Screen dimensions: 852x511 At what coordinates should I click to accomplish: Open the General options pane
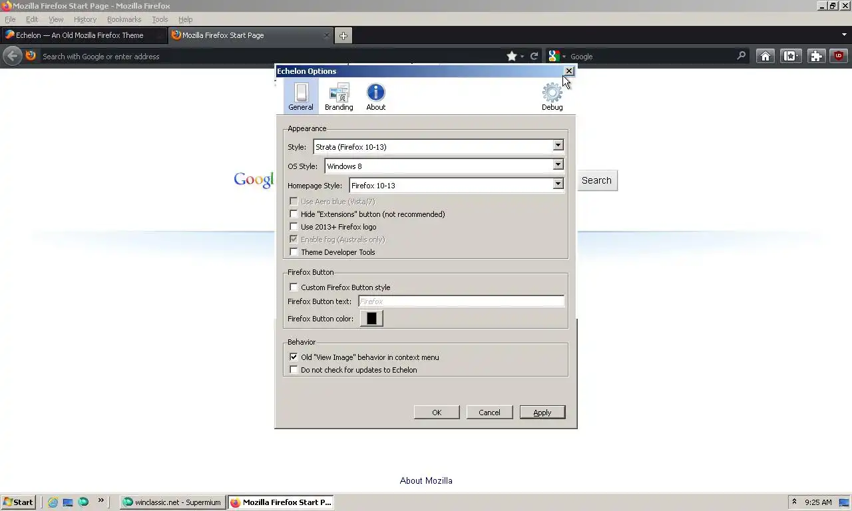[x=301, y=96]
